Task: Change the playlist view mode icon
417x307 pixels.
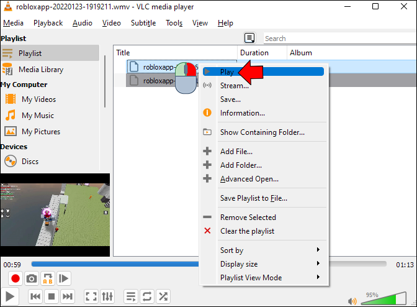Action: (249, 38)
